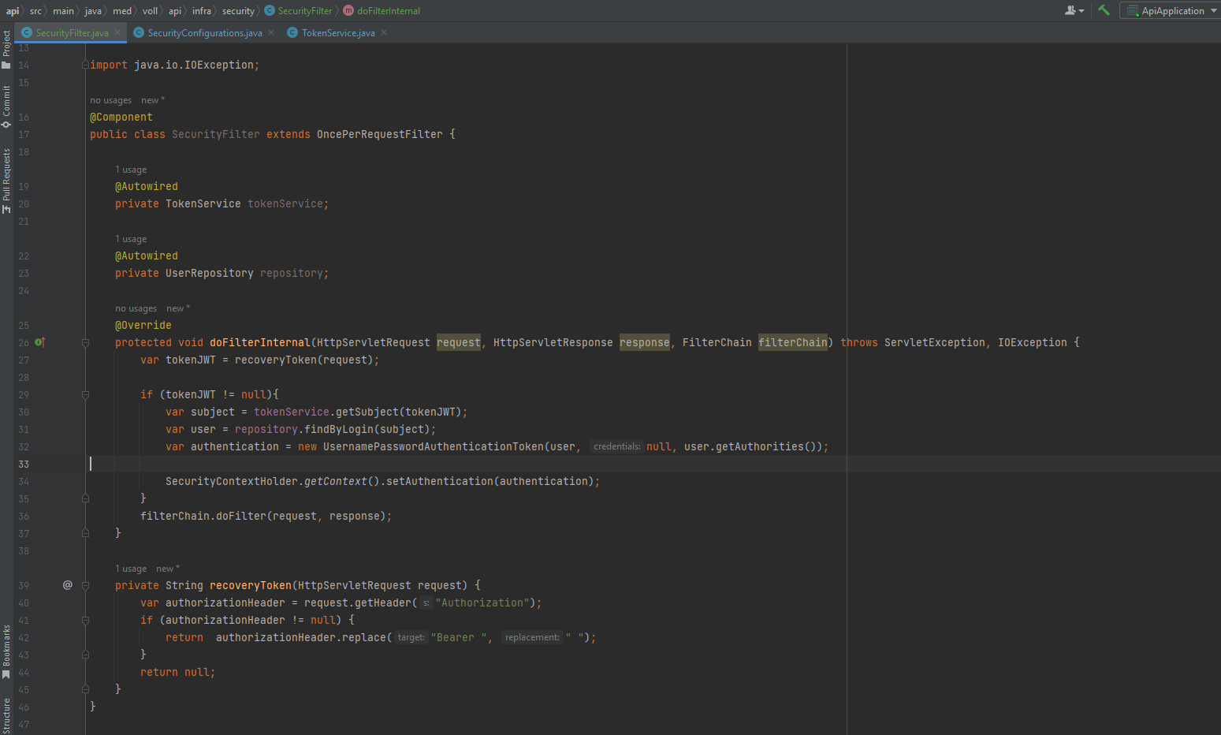Click the main breadcrumb
Viewport: 1221px width, 735px height.
[x=63, y=10]
